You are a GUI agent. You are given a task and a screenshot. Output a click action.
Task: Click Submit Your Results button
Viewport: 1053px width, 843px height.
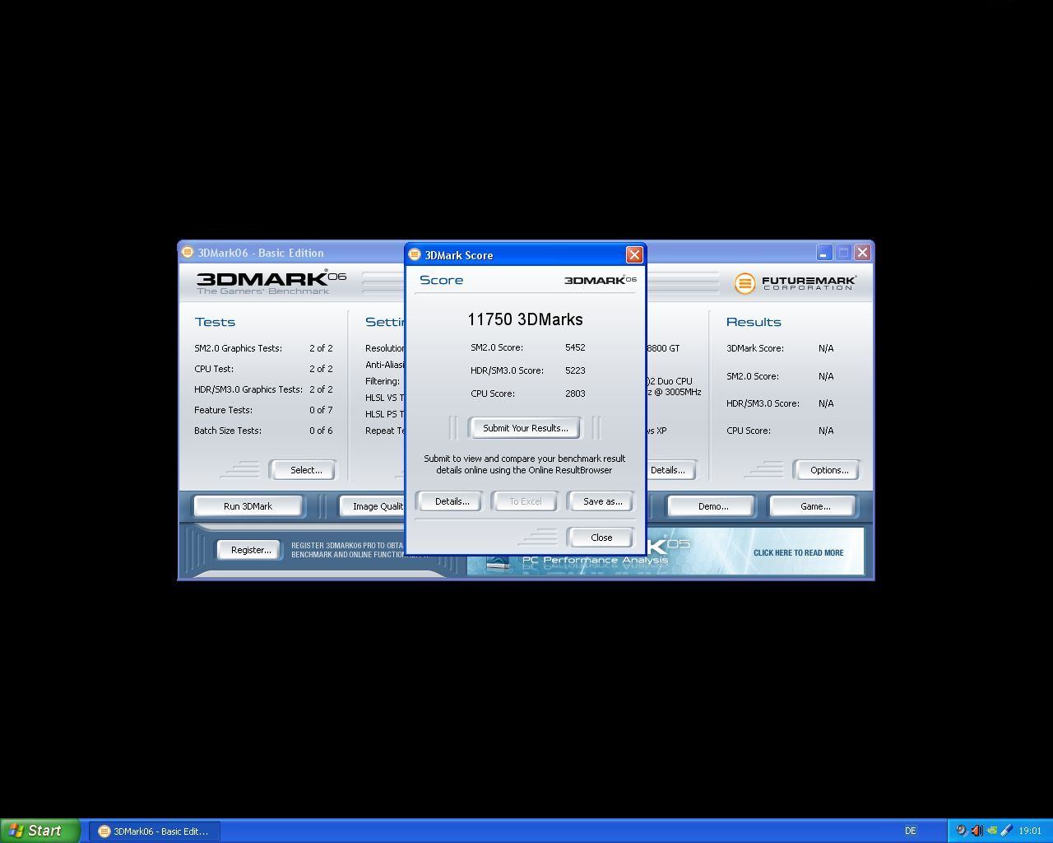525,428
